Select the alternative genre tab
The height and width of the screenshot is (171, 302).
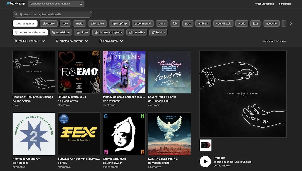(97, 24)
